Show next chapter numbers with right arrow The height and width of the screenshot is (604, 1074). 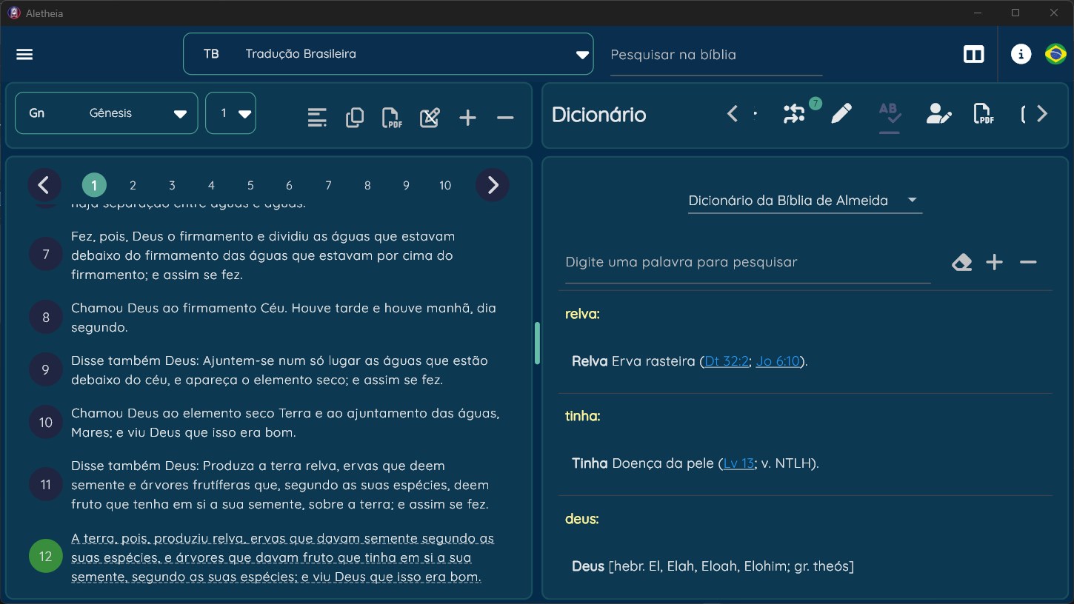coord(493,185)
